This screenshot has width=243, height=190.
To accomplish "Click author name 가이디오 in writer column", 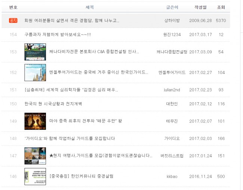I will click(x=172, y=138).
